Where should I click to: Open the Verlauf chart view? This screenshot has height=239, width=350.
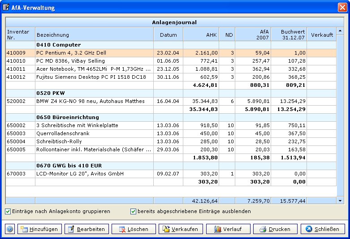tap(228, 229)
